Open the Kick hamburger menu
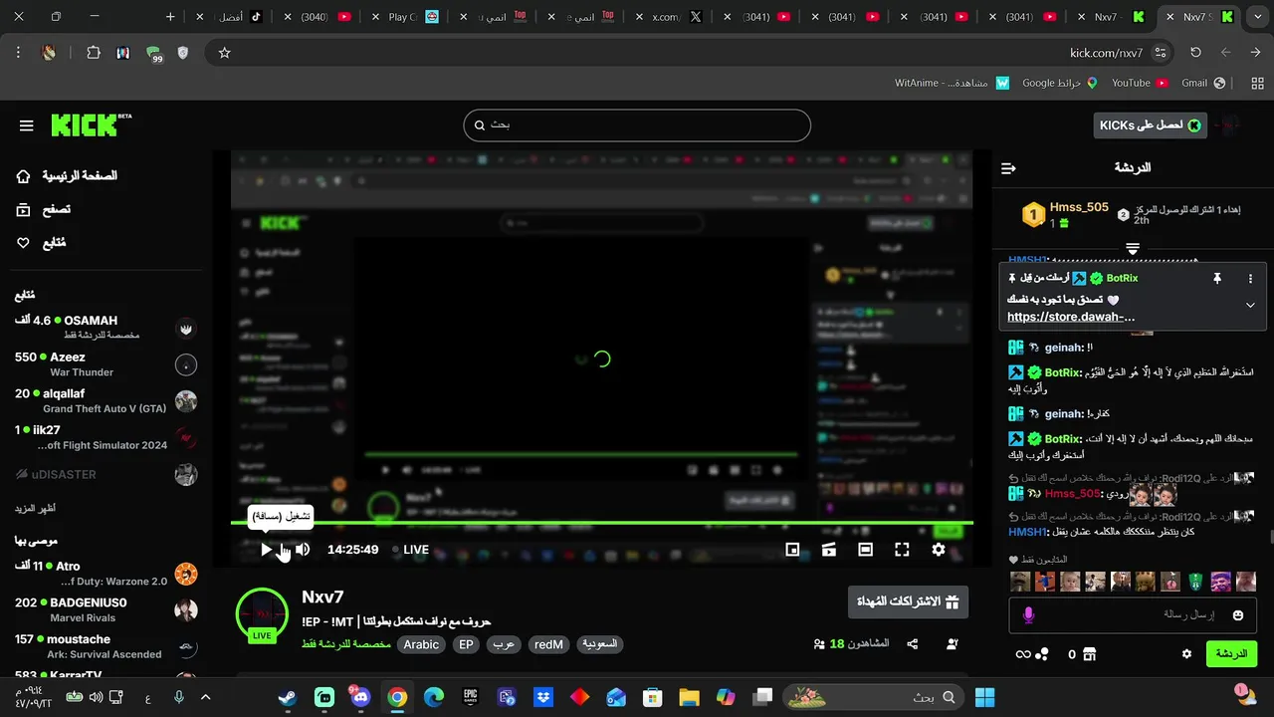This screenshot has width=1274, height=717. [27, 125]
